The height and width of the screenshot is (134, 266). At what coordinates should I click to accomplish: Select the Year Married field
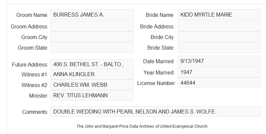[219, 72]
